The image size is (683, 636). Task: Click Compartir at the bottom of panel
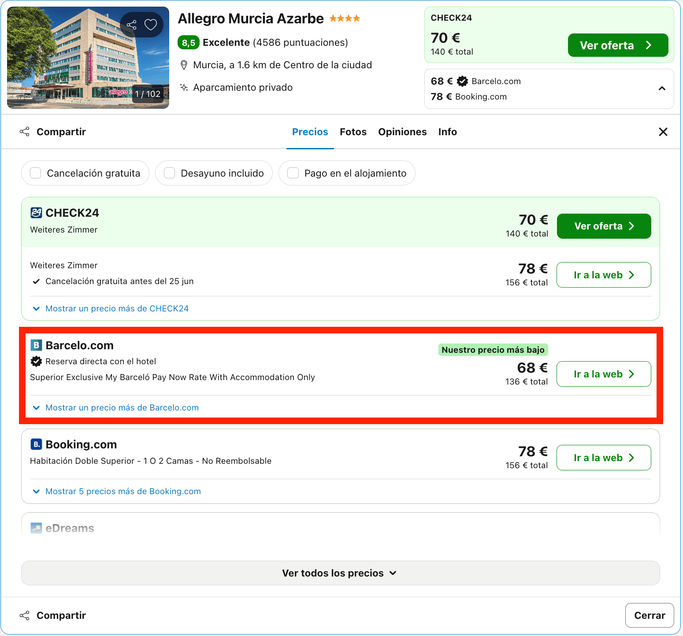coord(53,615)
